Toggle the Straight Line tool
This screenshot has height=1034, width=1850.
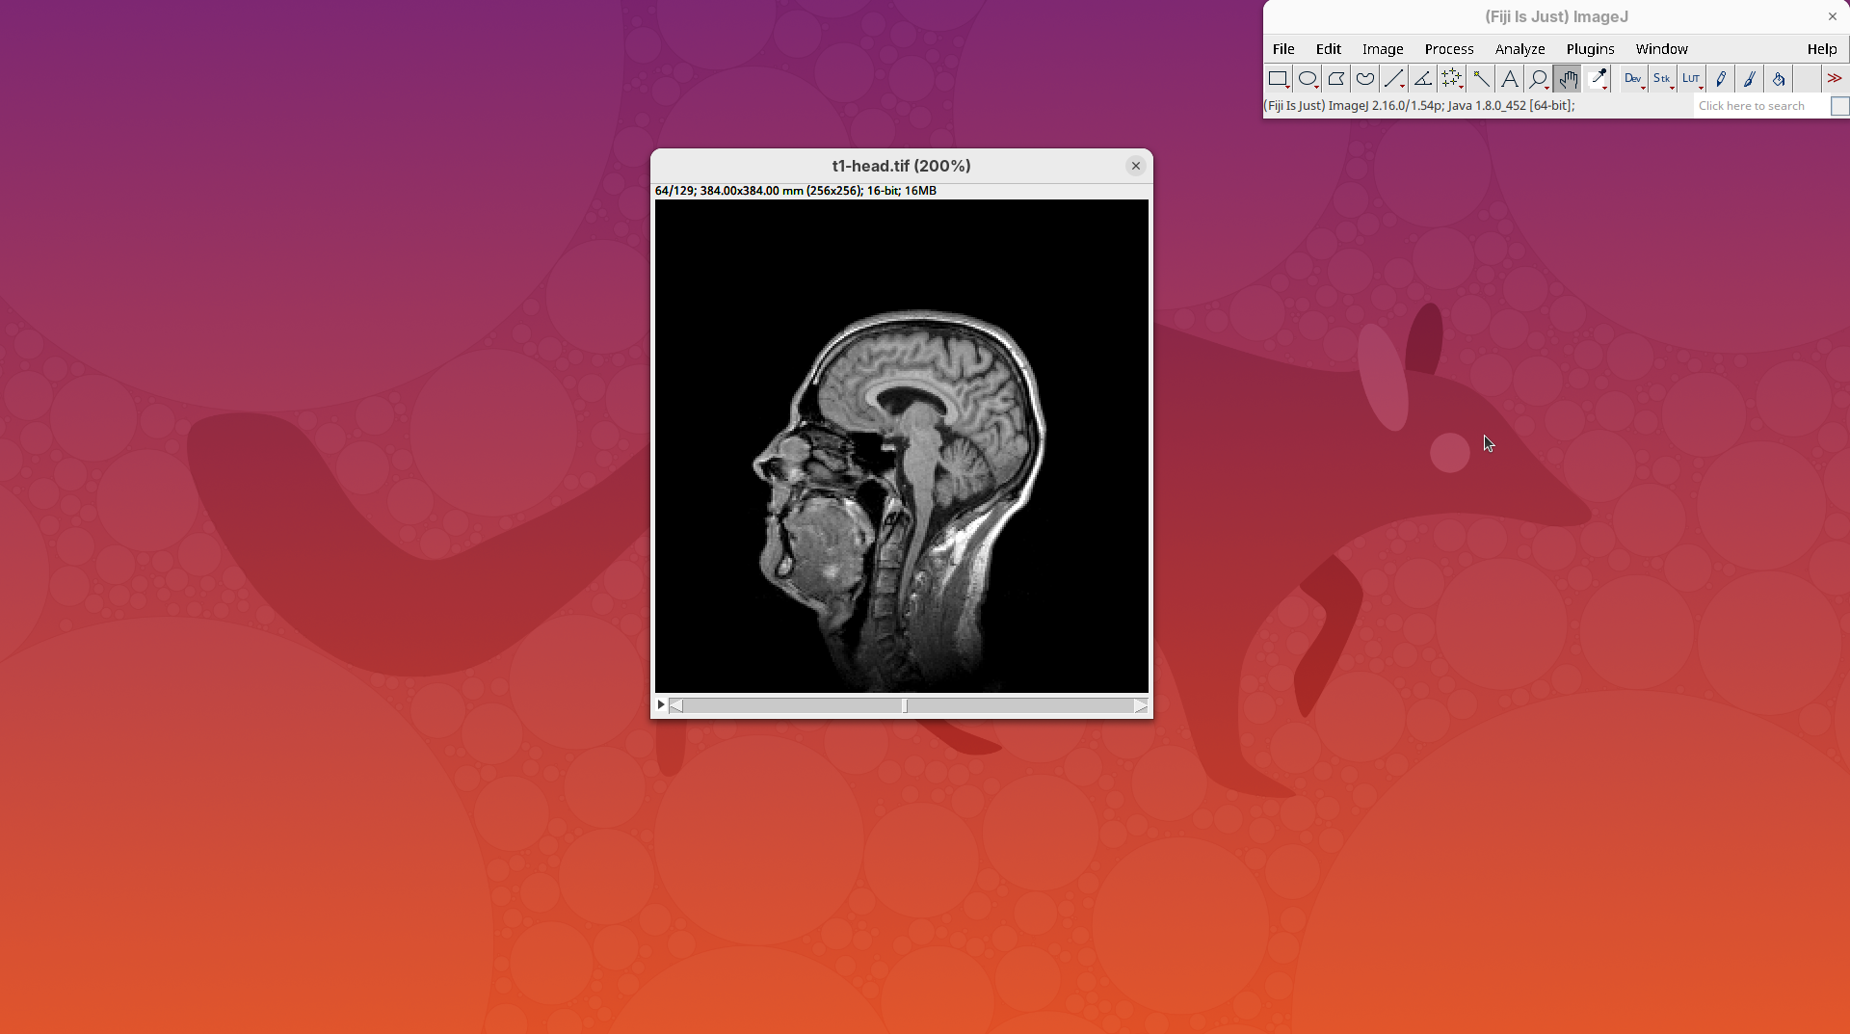pyautogui.click(x=1394, y=79)
